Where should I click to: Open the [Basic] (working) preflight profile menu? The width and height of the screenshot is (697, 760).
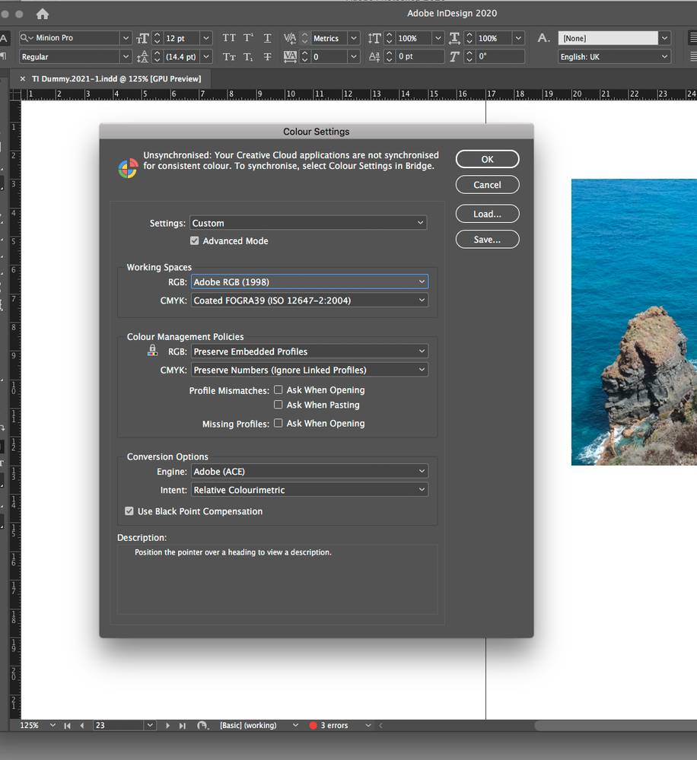point(295,726)
